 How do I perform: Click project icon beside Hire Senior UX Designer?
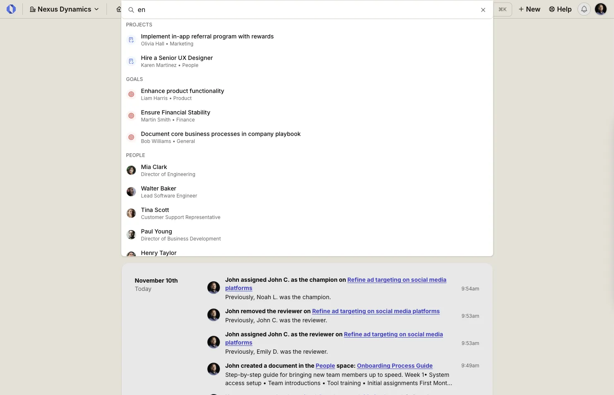click(131, 61)
